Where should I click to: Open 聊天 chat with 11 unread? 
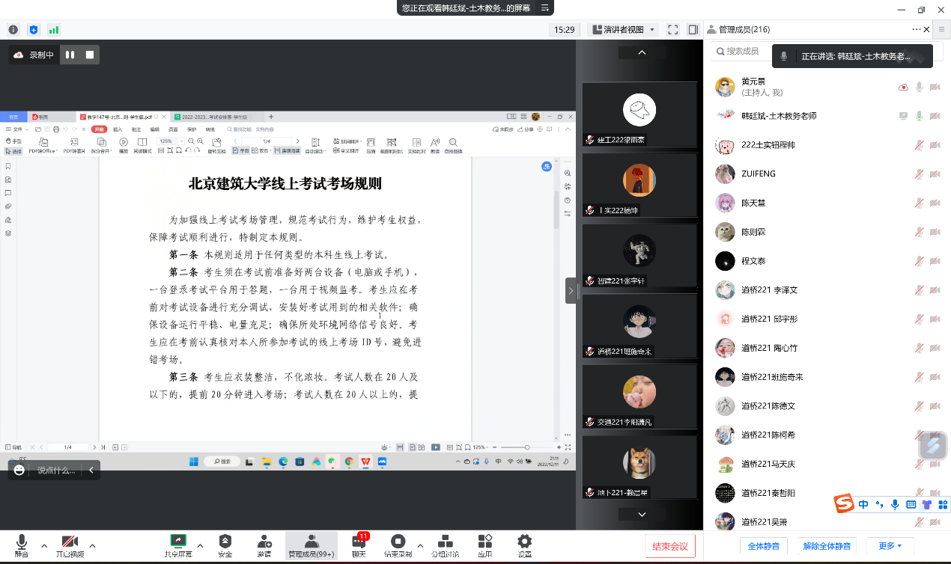point(359,542)
